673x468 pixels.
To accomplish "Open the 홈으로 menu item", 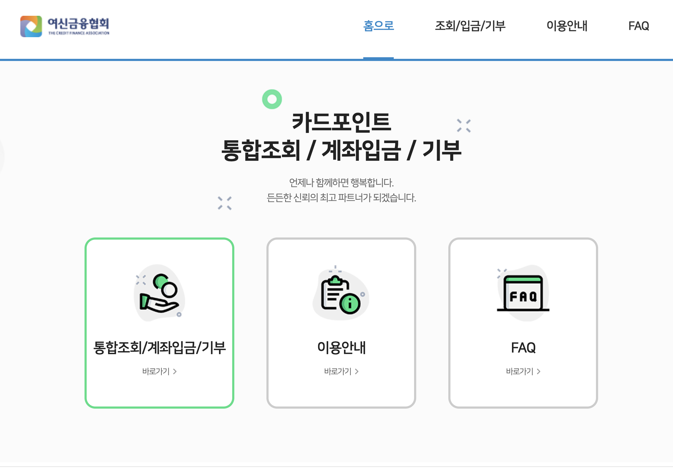I will pos(378,26).
